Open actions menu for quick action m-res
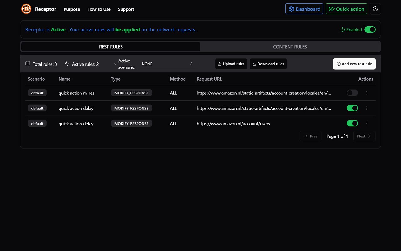This screenshot has height=251, width=401. click(367, 93)
